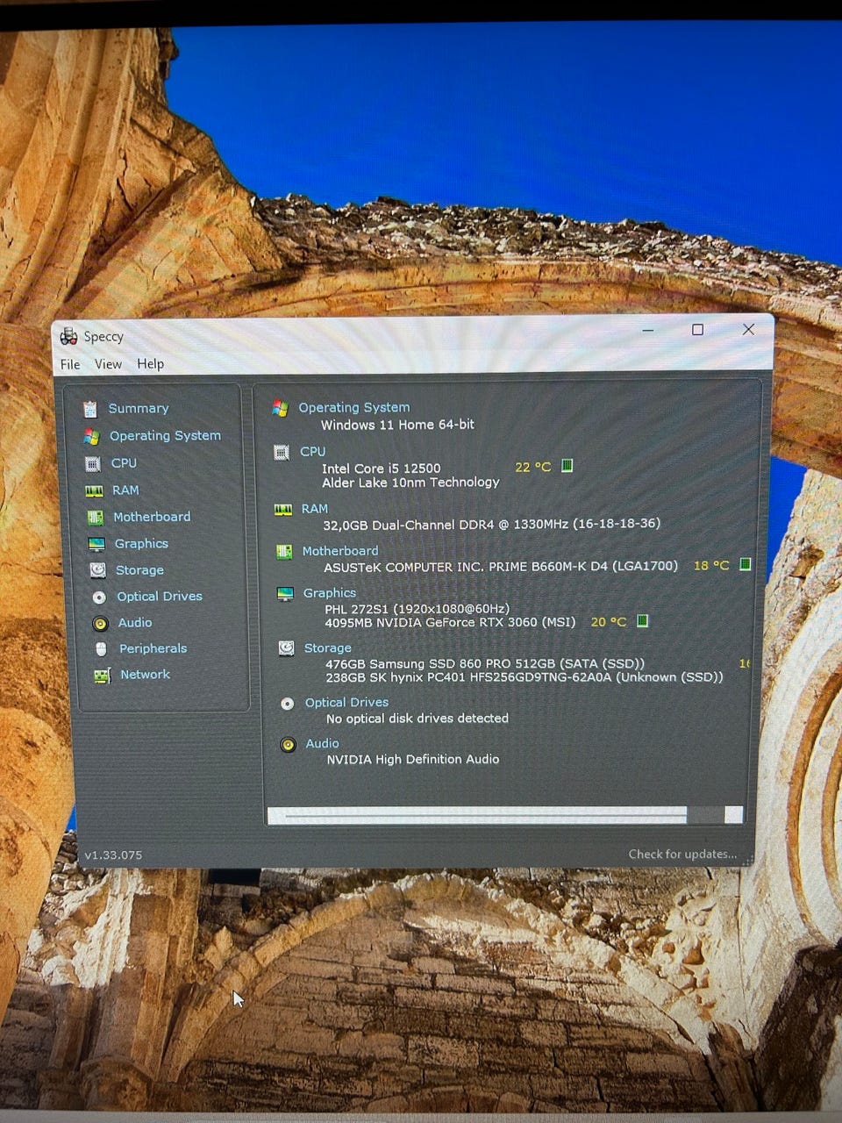
Task: Click the Audio speaker icon in sidebar
Action: coord(100,624)
